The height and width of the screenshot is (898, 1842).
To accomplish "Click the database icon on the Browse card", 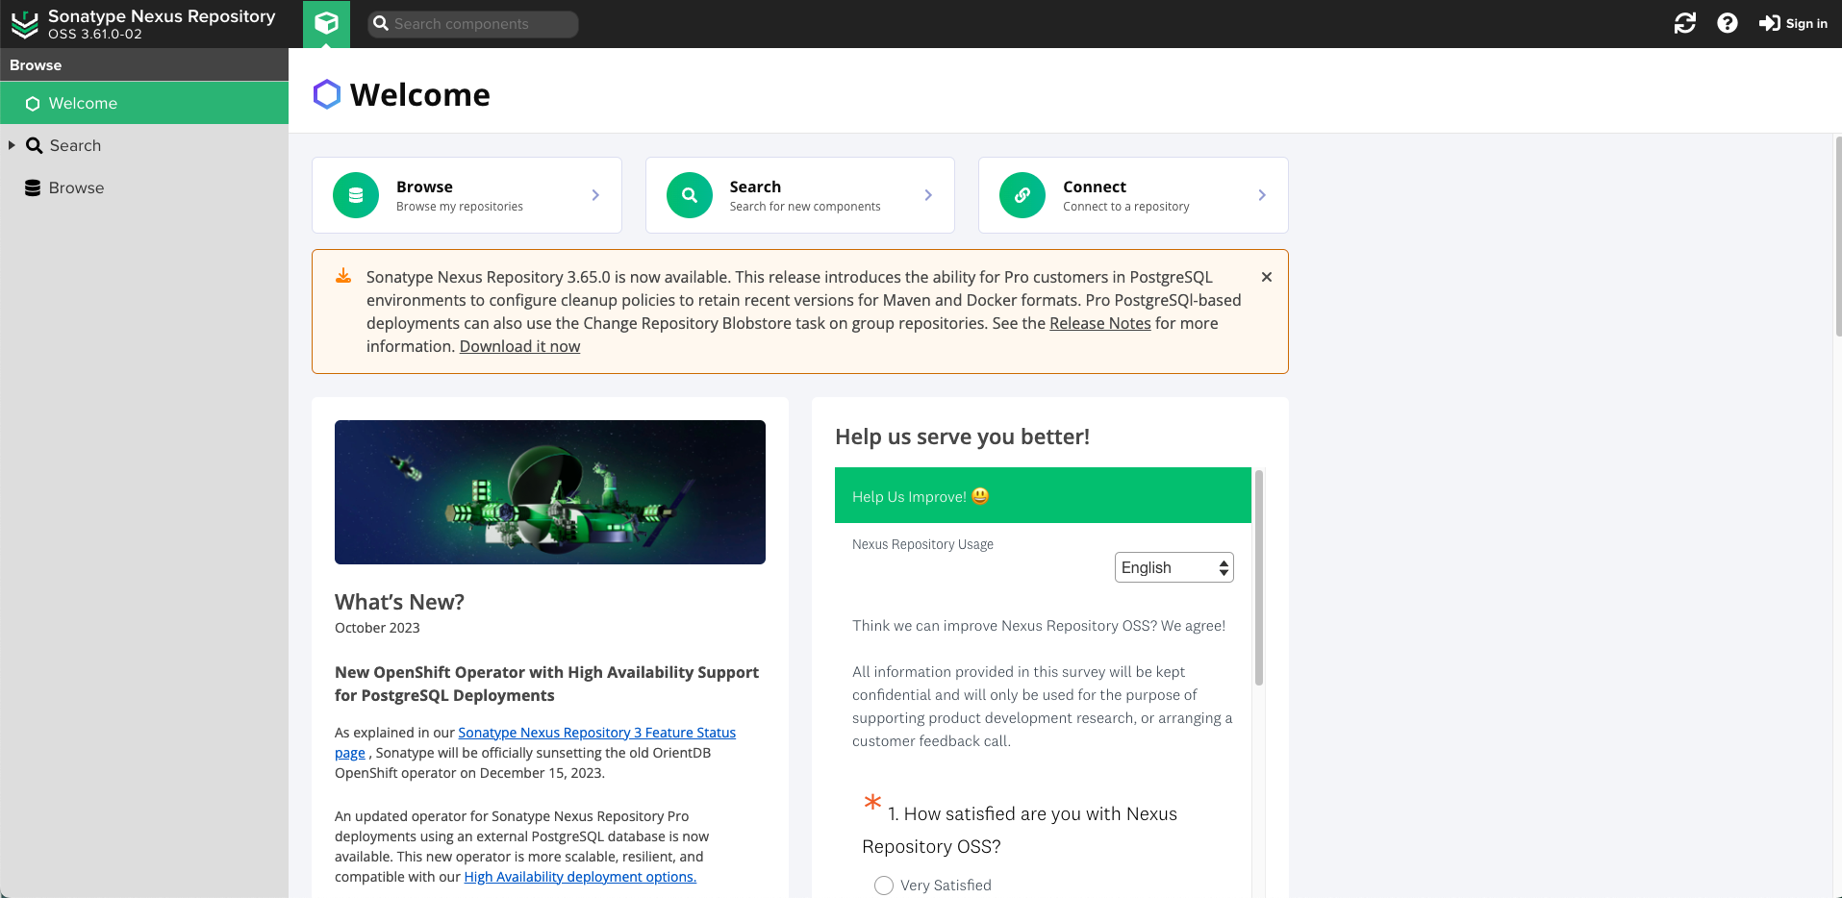I will click(x=355, y=194).
